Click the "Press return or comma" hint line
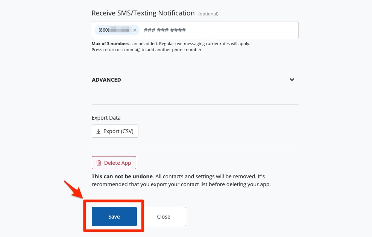Screen dimensions: 372x237 click(147, 50)
